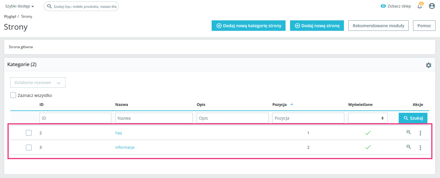Open the three-dot actions menu for Informacje

[420, 147]
